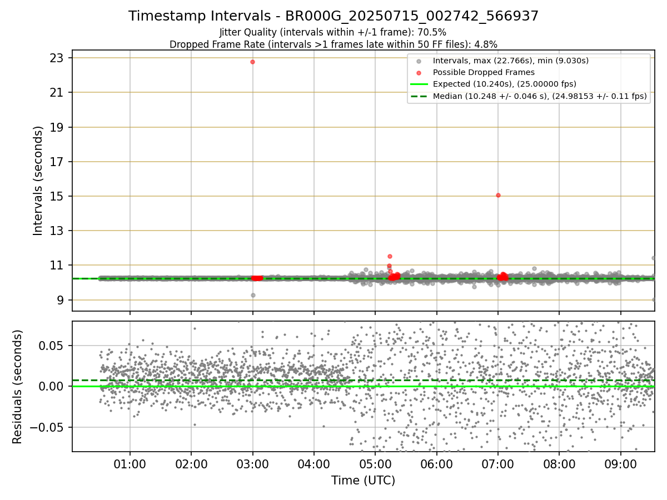Click the red dot marker in the legend
The image size is (667, 500).
click(419, 73)
